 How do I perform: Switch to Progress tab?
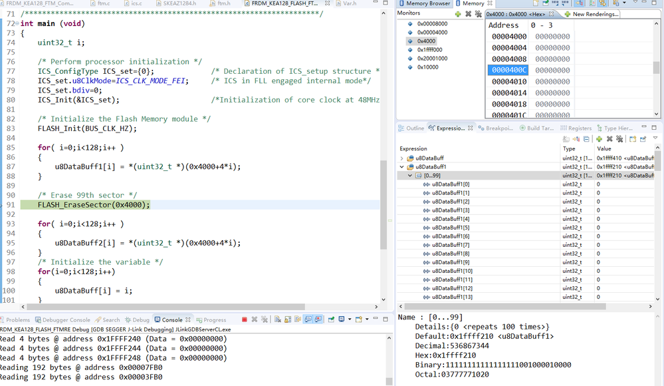pyautogui.click(x=211, y=320)
